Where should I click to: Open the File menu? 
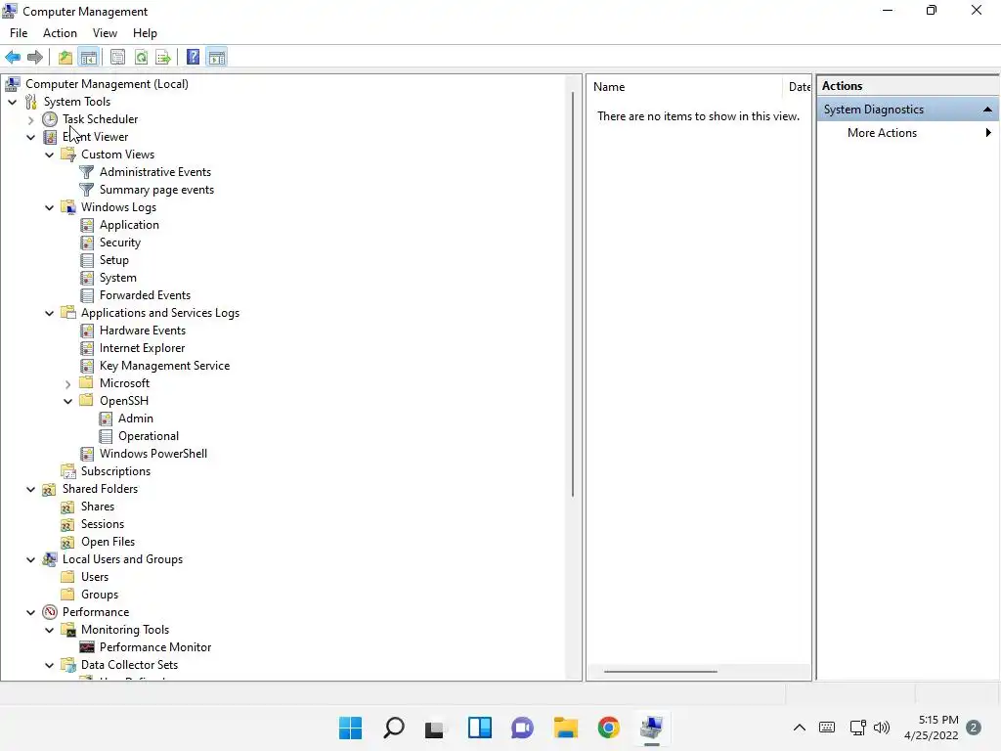click(x=19, y=33)
